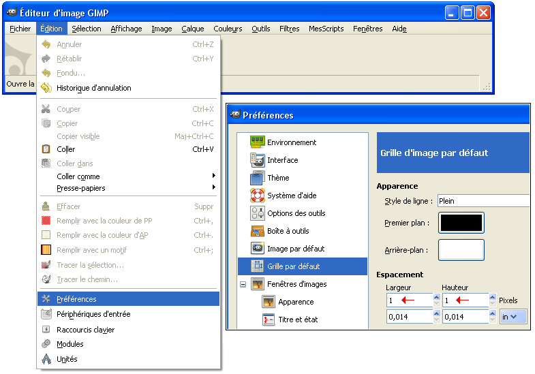
Task: Open the MesScripts menu
Action: 326,29
